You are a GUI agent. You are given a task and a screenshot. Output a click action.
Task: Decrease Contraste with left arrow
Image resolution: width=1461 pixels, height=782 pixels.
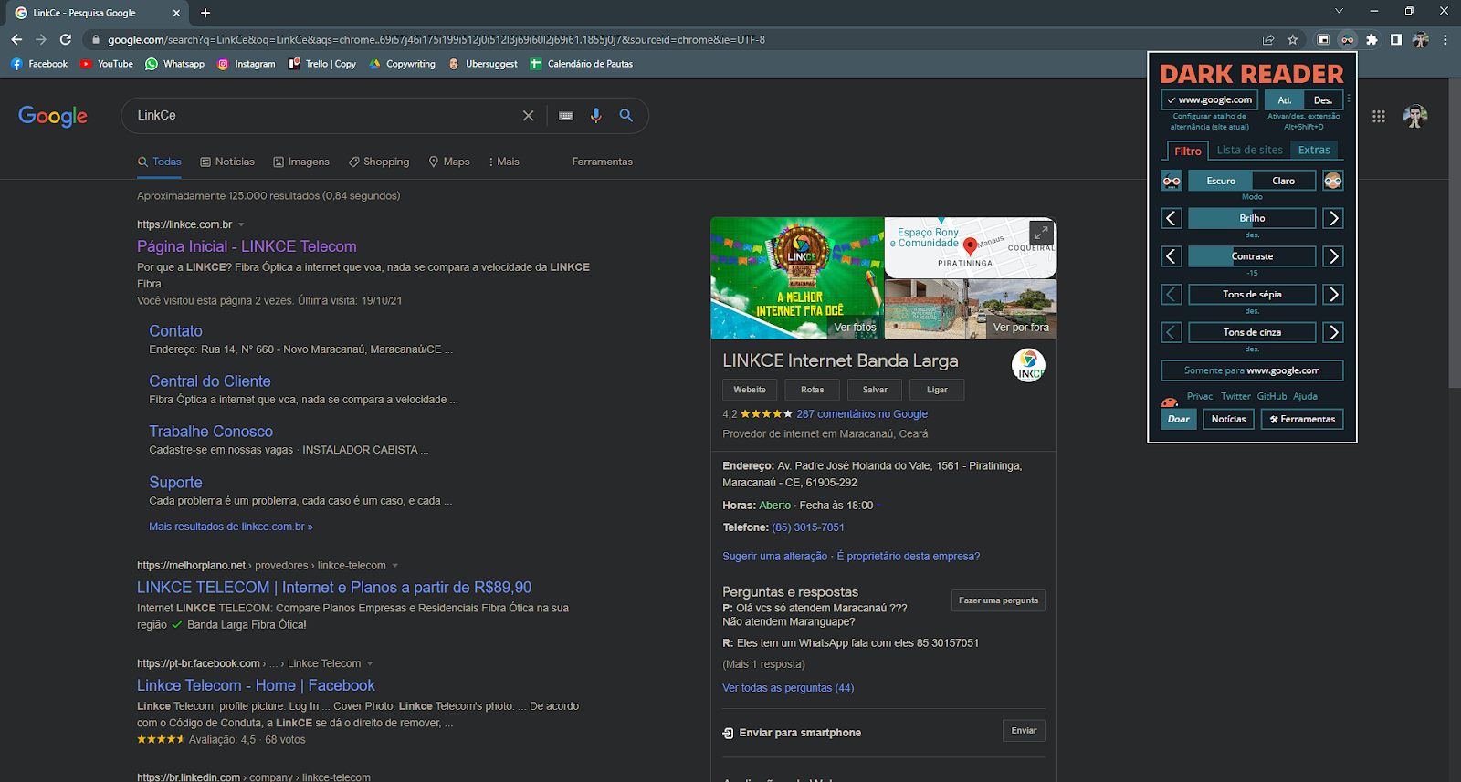[x=1172, y=256]
